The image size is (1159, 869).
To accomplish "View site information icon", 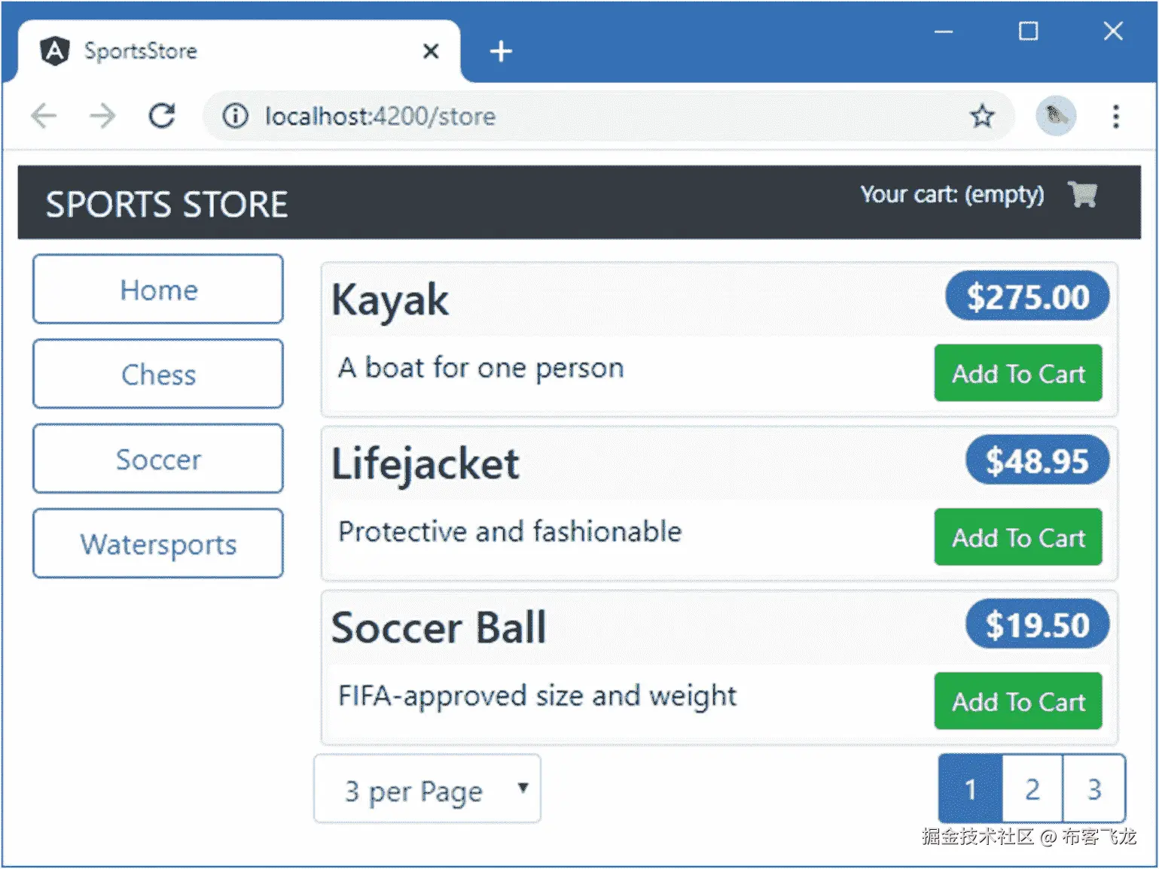I will [x=235, y=116].
